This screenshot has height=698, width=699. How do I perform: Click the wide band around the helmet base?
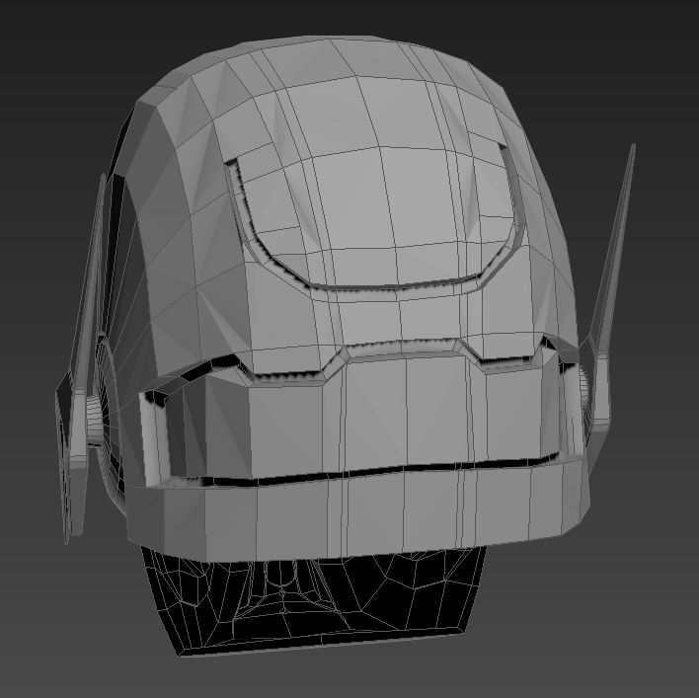point(356,508)
